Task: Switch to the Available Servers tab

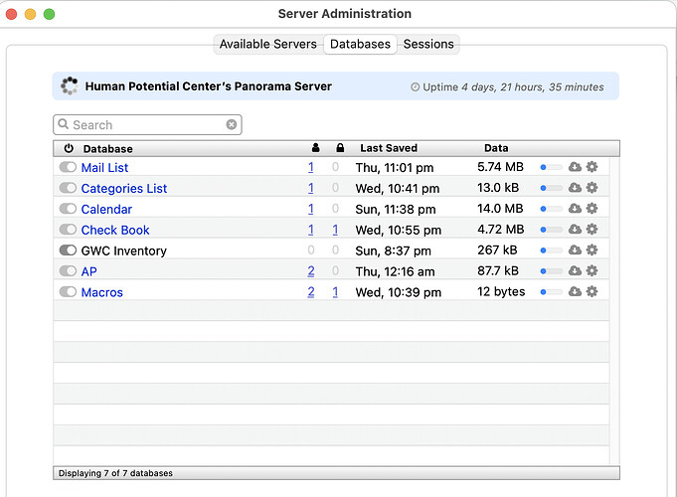Action: [267, 44]
